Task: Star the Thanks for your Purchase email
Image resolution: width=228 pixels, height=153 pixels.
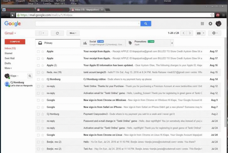Action: (x=43, y=86)
